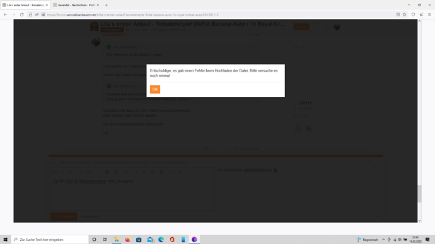The image size is (435, 244).
Task: Open Cortana circle icon on the taskbar
Action: tap(94, 240)
